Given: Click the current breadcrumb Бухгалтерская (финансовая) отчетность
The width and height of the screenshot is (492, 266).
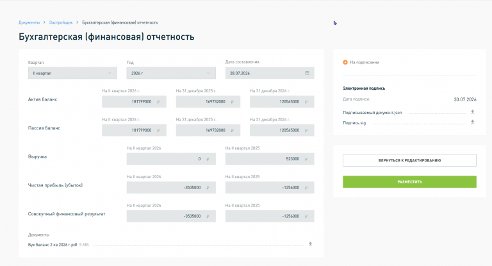Looking at the screenshot, I should click(x=120, y=22).
